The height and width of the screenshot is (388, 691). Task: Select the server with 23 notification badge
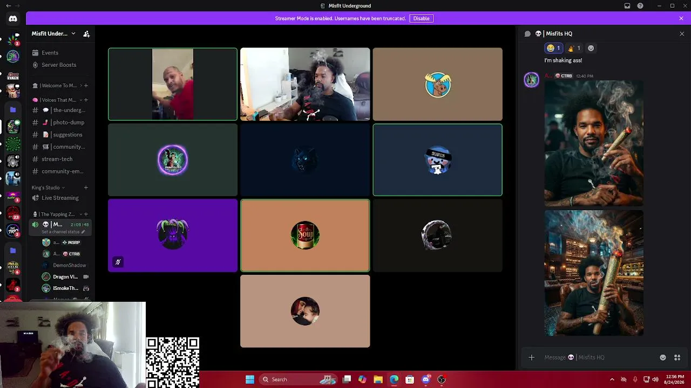pyautogui.click(x=13, y=213)
